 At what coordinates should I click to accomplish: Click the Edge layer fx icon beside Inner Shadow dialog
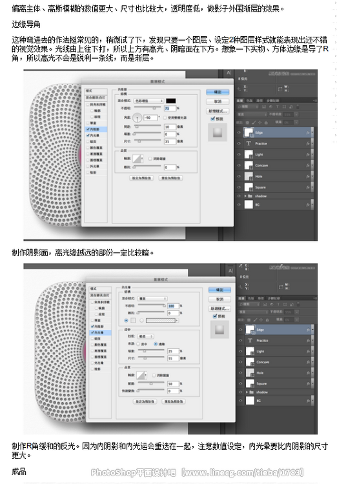(x=308, y=133)
